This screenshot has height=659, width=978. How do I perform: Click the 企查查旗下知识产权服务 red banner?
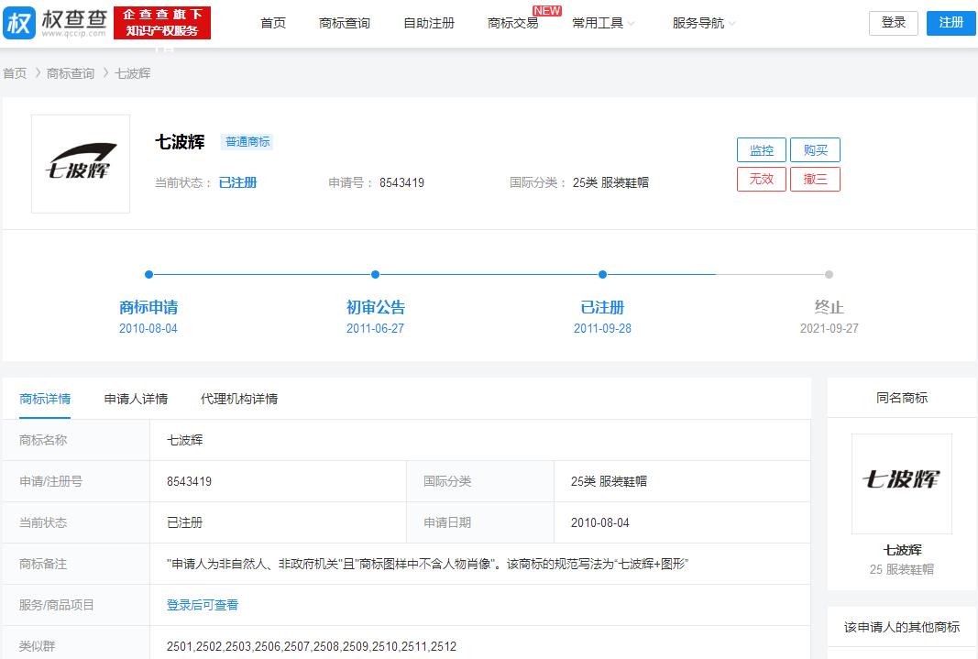click(162, 23)
